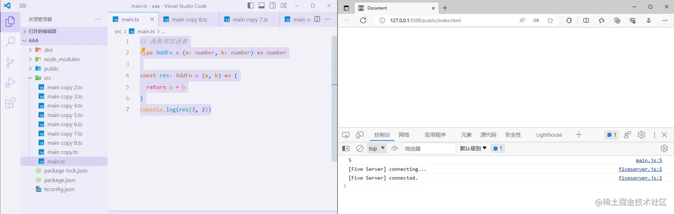Open editor more actions ellipsis menu
Image resolution: width=674 pixels, height=214 pixels.
click(x=329, y=19)
